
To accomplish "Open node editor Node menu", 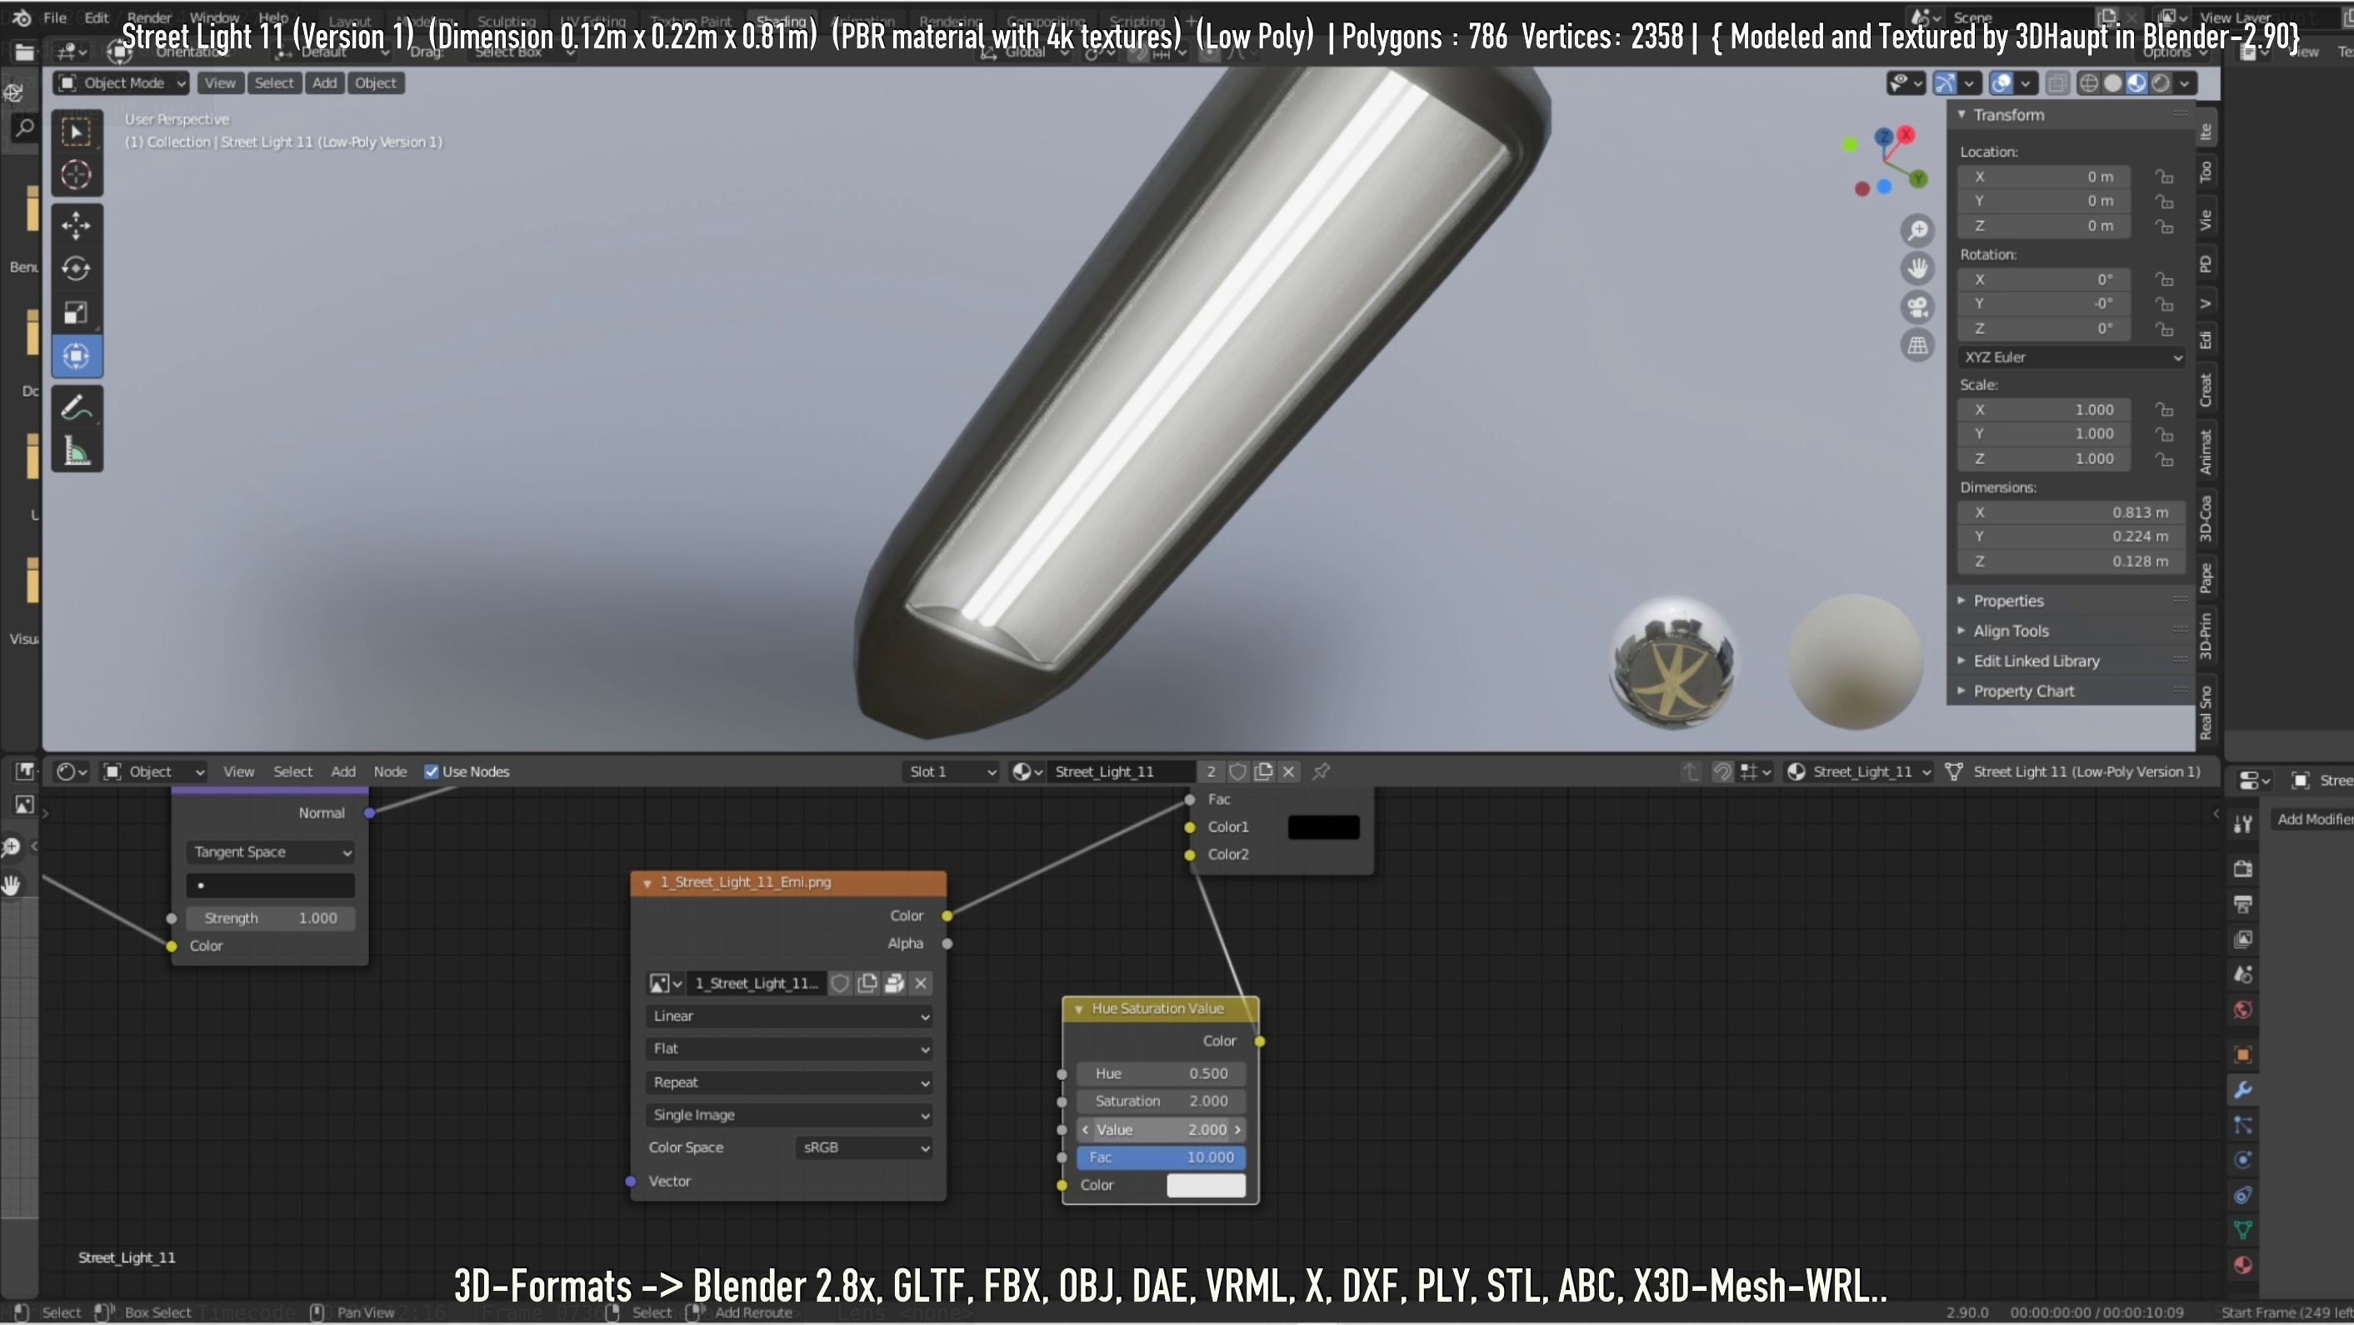I will pyautogui.click(x=390, y=772).
